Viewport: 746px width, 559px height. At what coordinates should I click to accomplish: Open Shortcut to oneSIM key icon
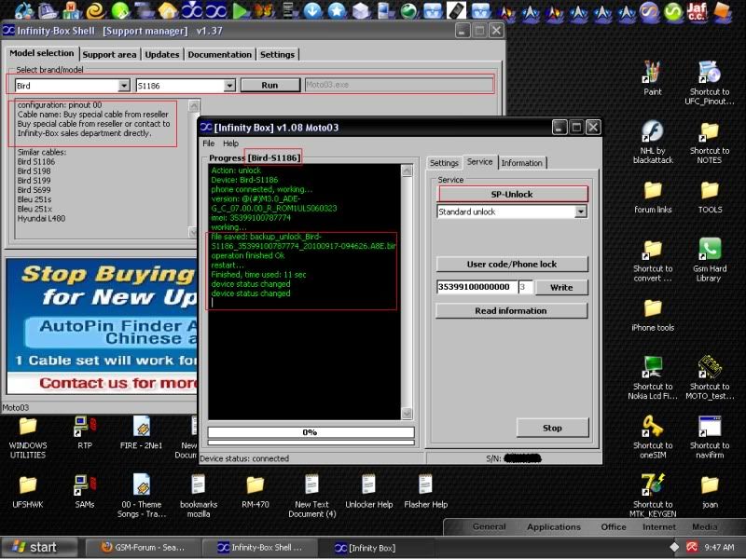652,436
